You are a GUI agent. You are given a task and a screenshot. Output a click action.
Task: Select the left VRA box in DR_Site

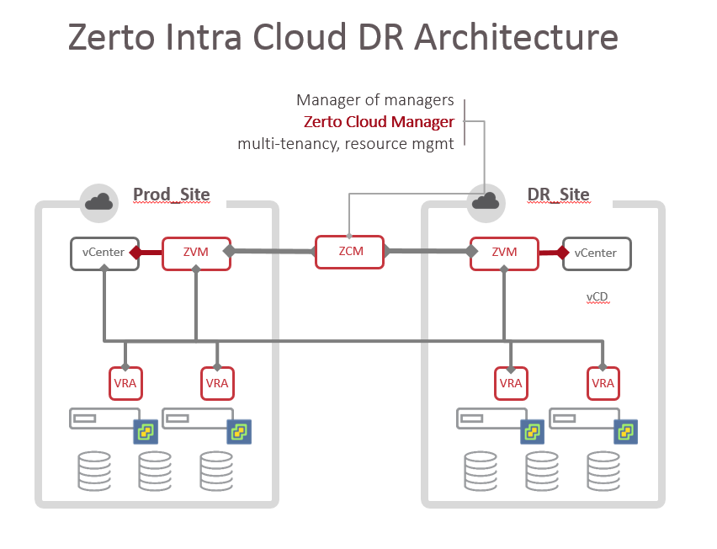point(511,383)
